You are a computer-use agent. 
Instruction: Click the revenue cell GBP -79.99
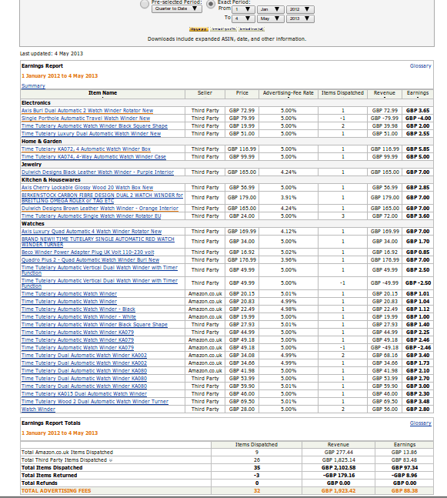(x=385, y=118)
